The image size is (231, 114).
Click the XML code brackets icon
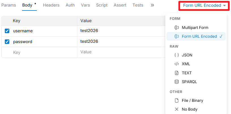(x=176, y=64)
